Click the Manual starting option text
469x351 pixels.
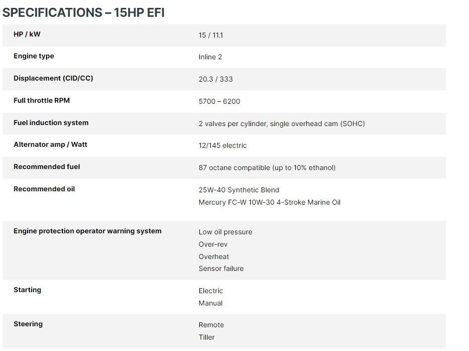click(x=211, y=303)
